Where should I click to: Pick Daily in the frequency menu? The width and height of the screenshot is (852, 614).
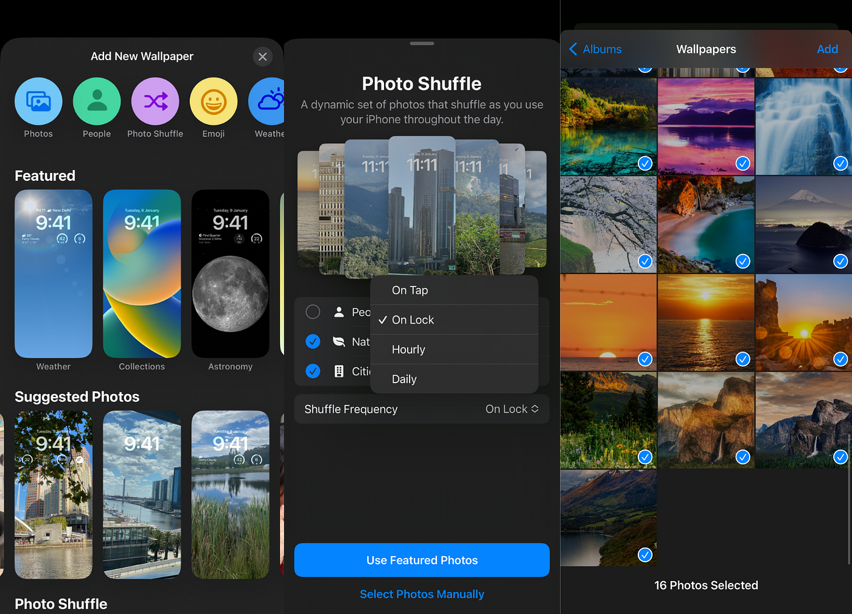tap(455, 379)
